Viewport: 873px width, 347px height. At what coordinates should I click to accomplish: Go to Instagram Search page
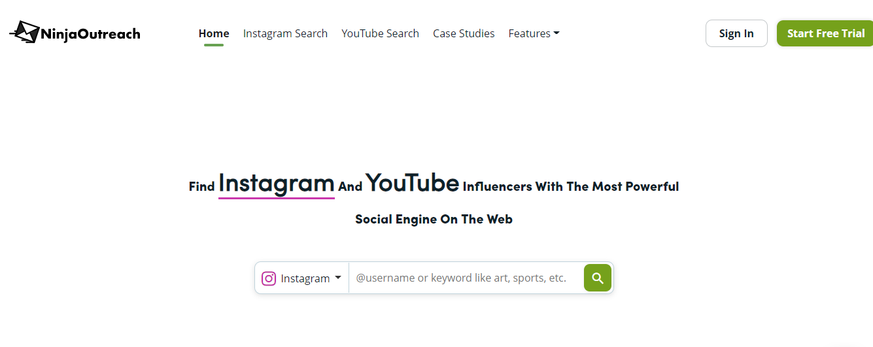point(285,33)
